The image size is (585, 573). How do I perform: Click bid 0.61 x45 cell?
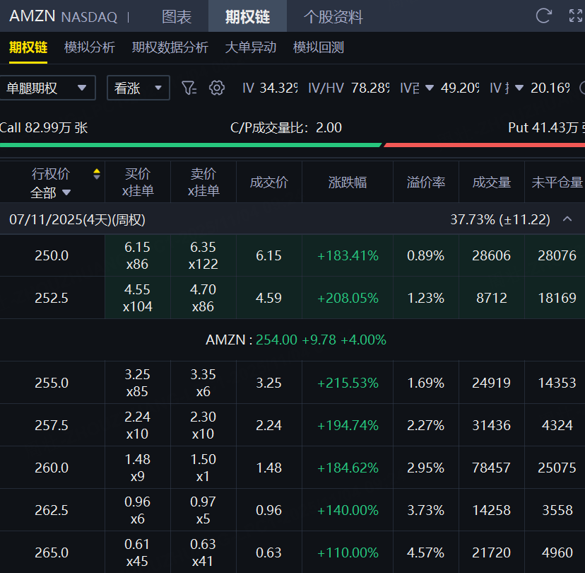tap(138, 552)
